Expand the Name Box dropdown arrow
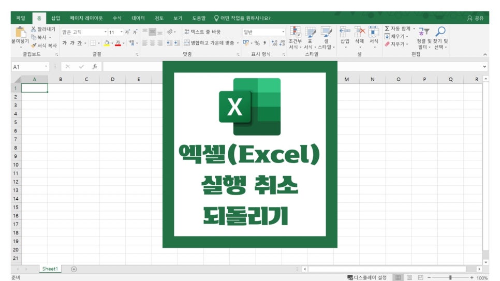Viewport: 500px width, 281px height. (46, 66)
